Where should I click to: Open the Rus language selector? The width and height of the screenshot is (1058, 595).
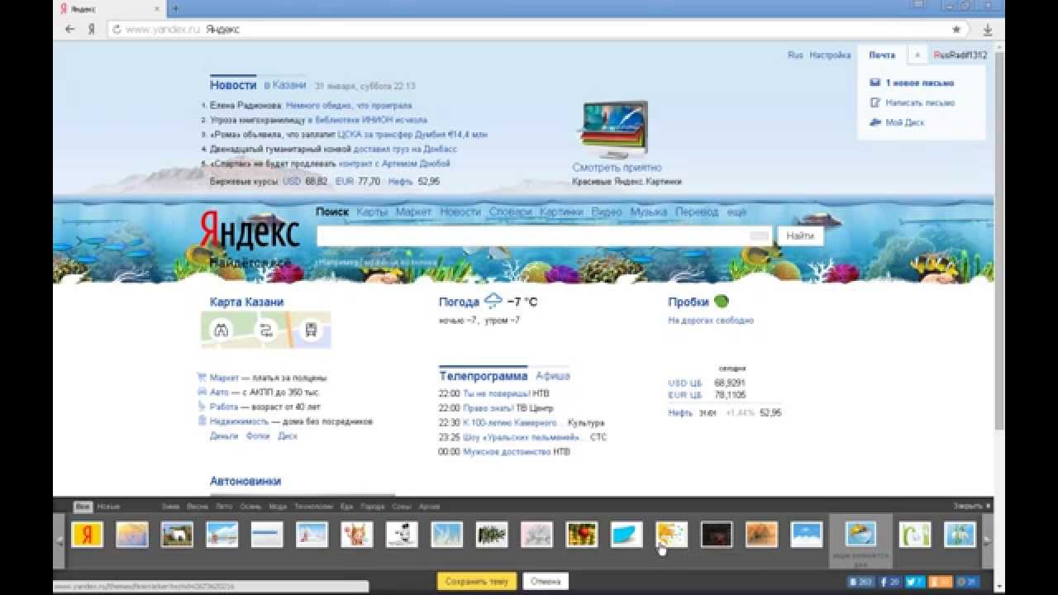(795, 55)
